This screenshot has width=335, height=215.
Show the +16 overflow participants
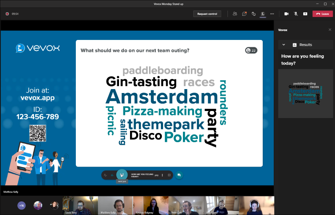coord(21,205)
